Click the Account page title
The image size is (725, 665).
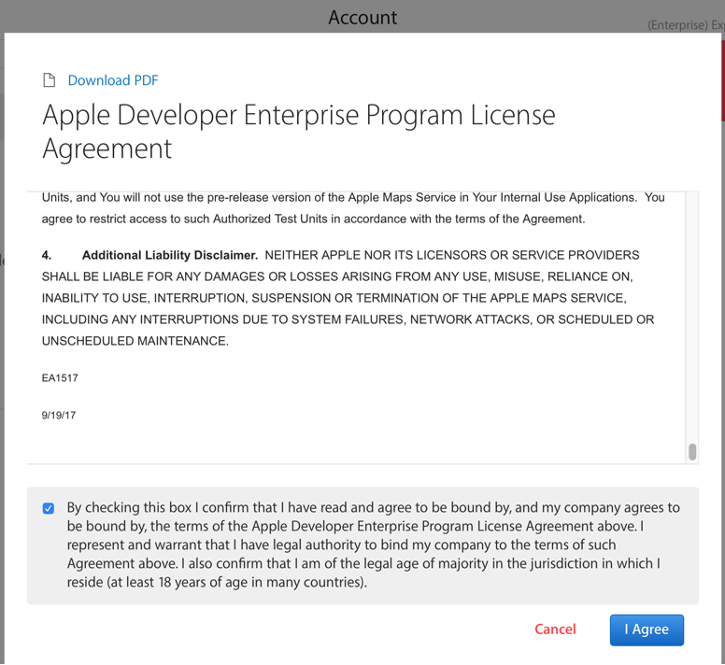click(362, 18)
